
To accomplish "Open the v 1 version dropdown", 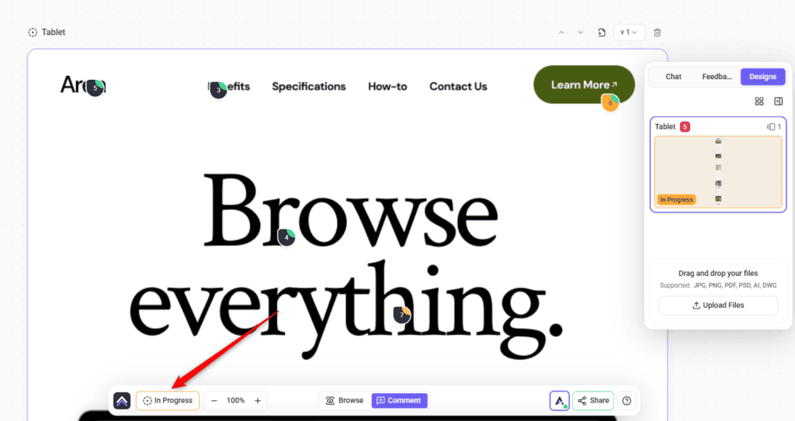I will 629,33.
